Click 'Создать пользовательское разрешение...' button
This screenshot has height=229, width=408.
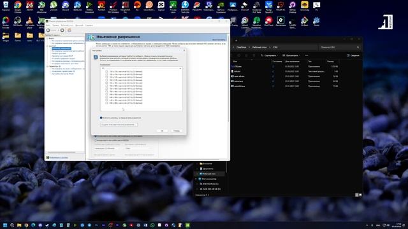tap(119, 125)
